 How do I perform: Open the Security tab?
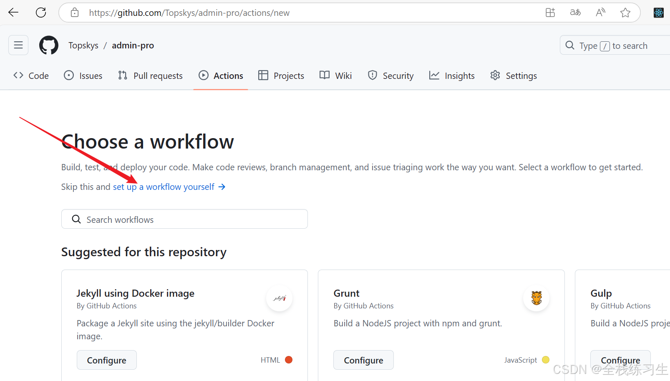390,76
